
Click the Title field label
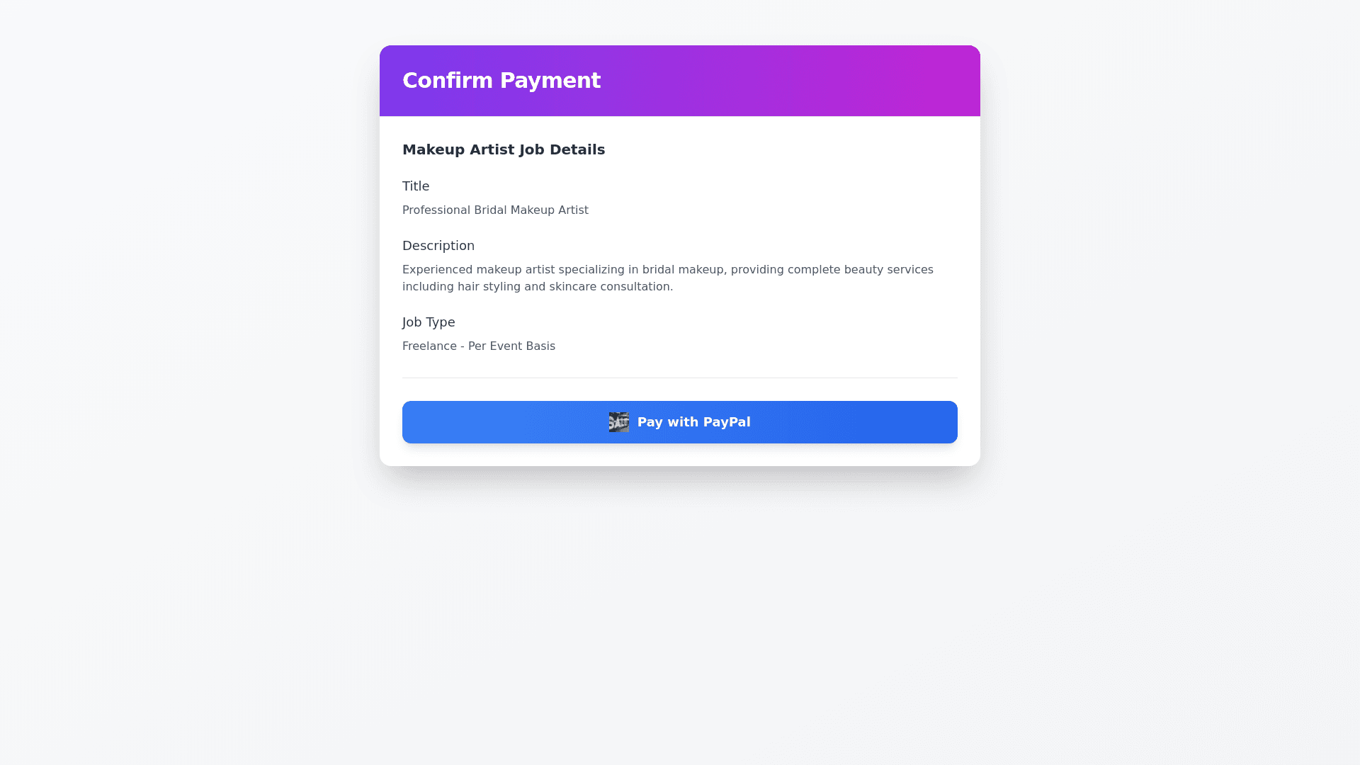click(416, 186)
